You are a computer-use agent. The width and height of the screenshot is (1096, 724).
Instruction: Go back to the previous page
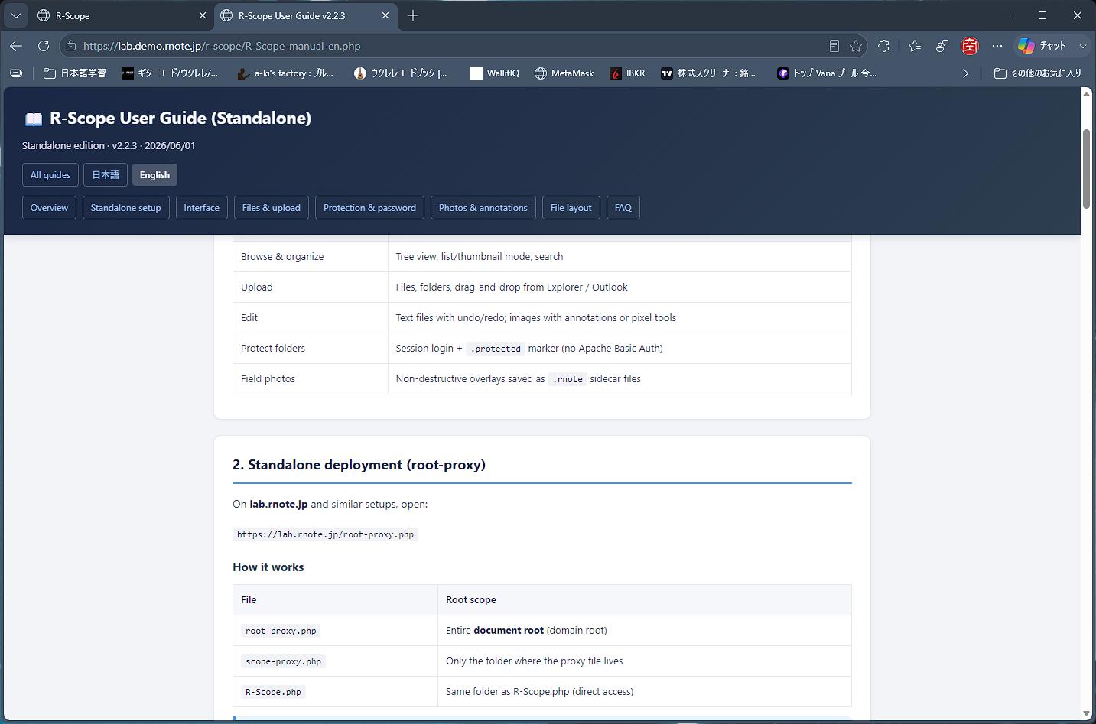(x=16, y=46)
